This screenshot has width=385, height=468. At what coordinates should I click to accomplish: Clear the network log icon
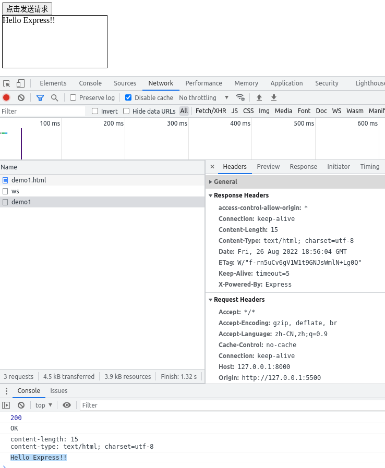point(21,97)
